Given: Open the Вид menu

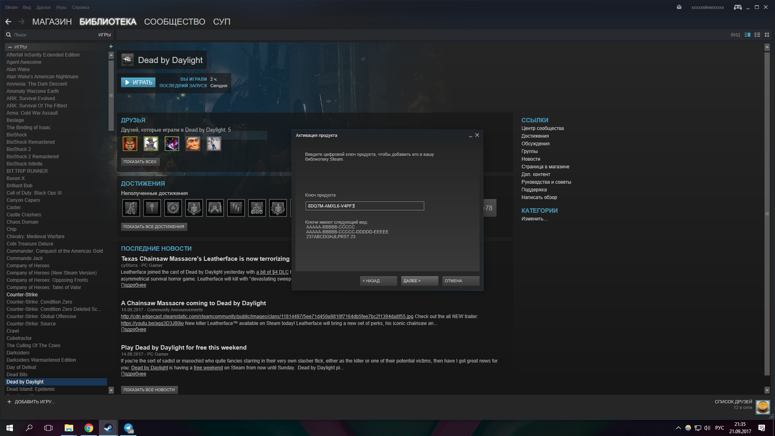Looking at the screenshot, I should 27,7.
